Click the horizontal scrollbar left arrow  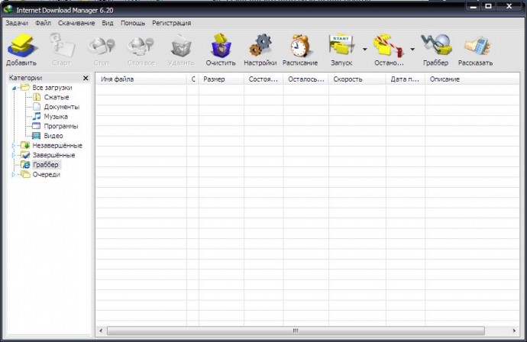coord(101,331)
